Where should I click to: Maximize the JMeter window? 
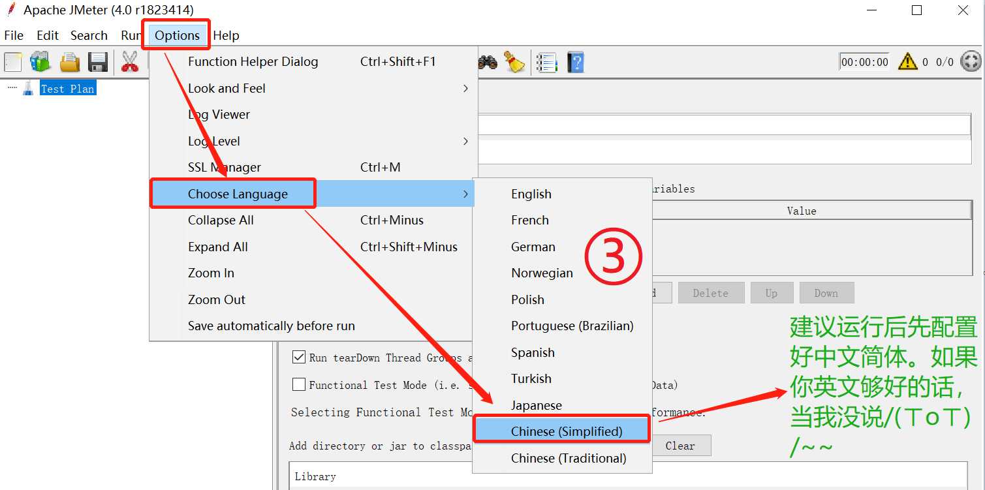pos(916,10)
